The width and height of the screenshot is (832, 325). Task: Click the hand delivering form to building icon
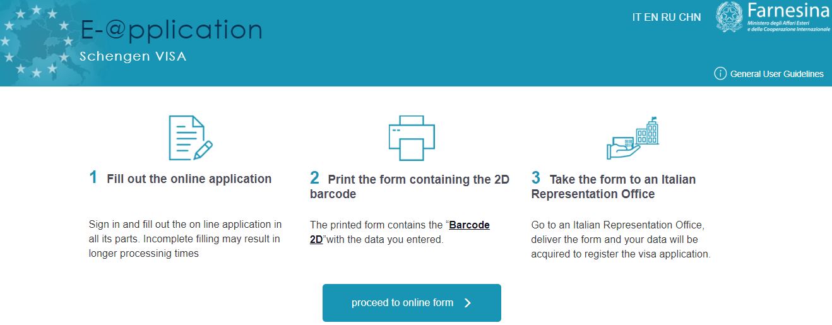coord(633,138)
